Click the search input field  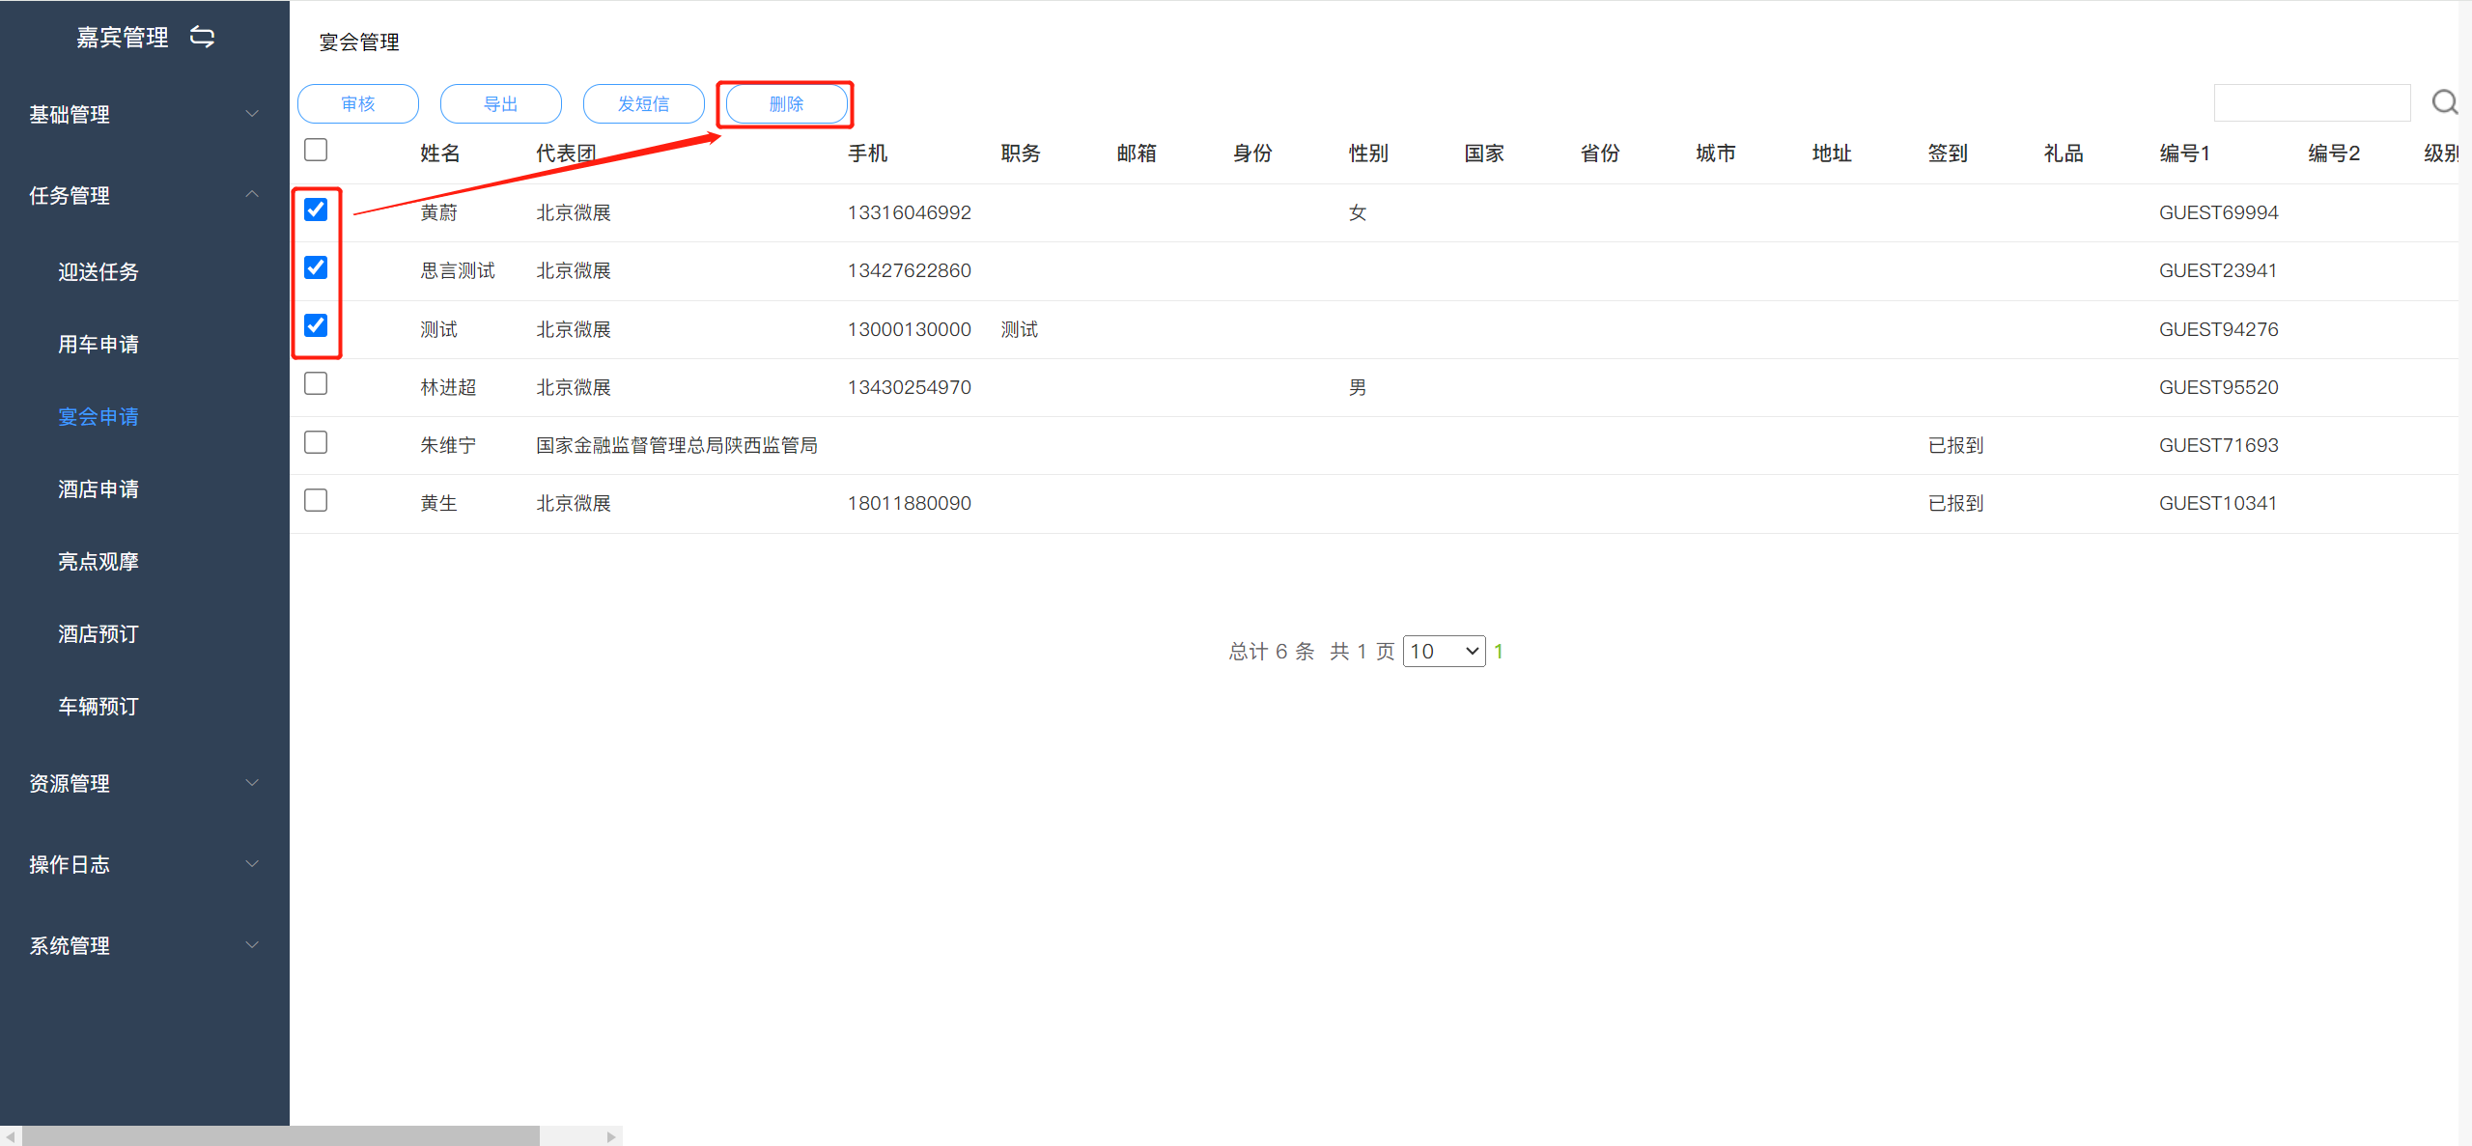2311,102
